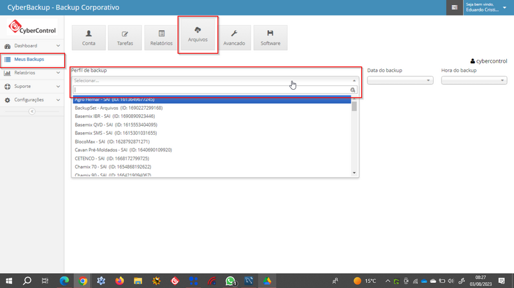This screenshot has width=514, height=288.
Task: Open the Software floppy disk section
Action: coord(270,38)
